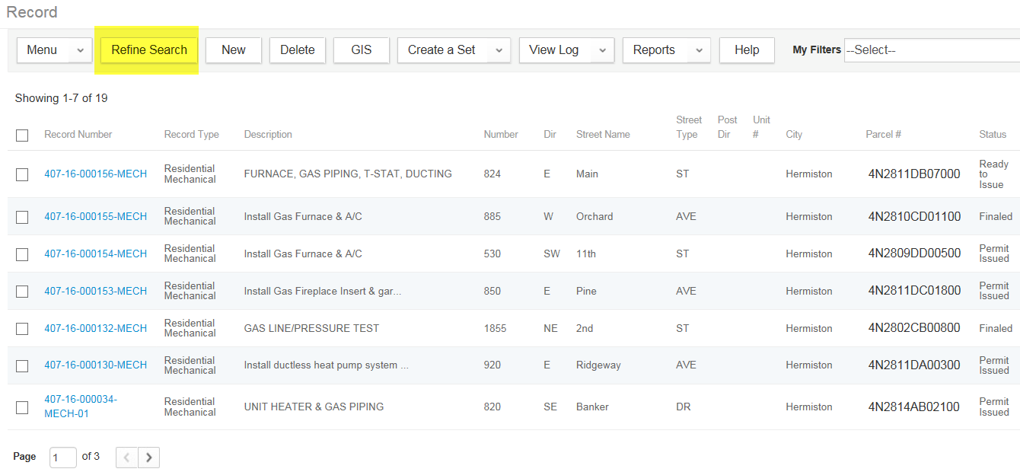Open the GIS map button
The image size is (1020, 472).
(362, 50)
